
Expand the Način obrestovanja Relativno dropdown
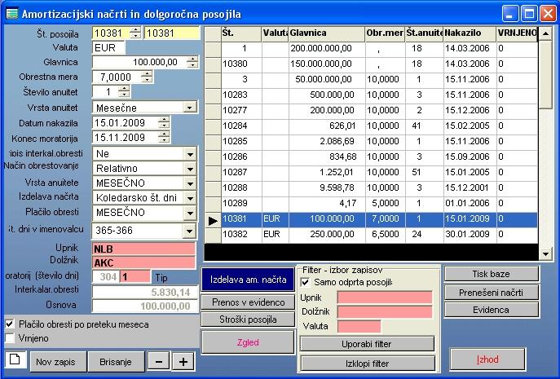[190, 168]
